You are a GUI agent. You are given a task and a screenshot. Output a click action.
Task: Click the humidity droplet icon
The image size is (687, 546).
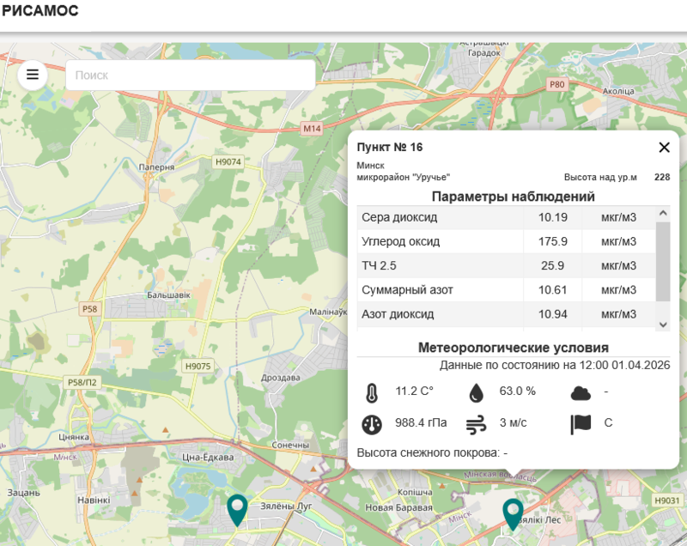coord(476,393)
